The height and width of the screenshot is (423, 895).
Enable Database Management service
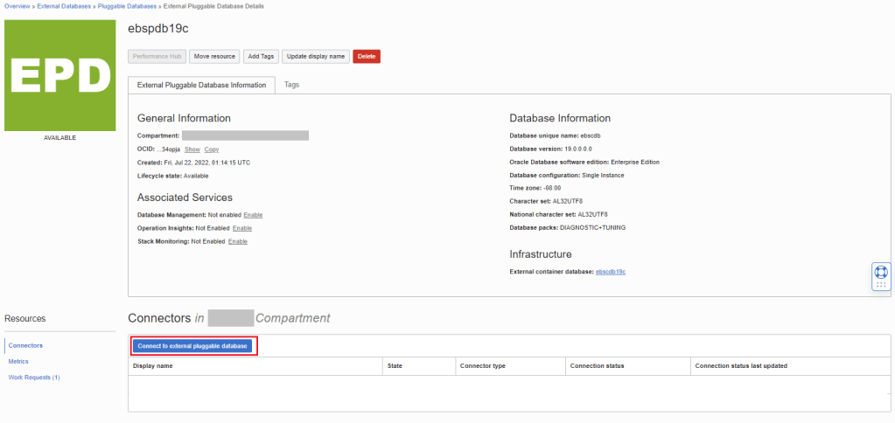[253, 215]
